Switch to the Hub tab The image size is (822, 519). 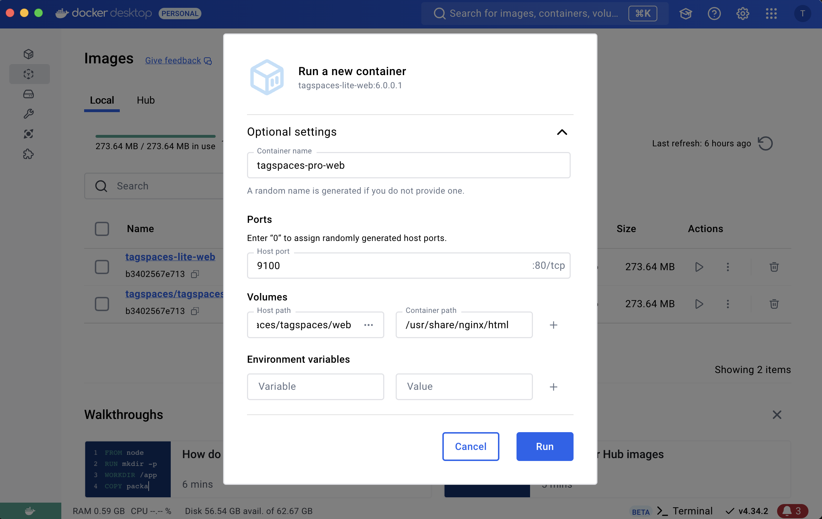click(145, 100)
